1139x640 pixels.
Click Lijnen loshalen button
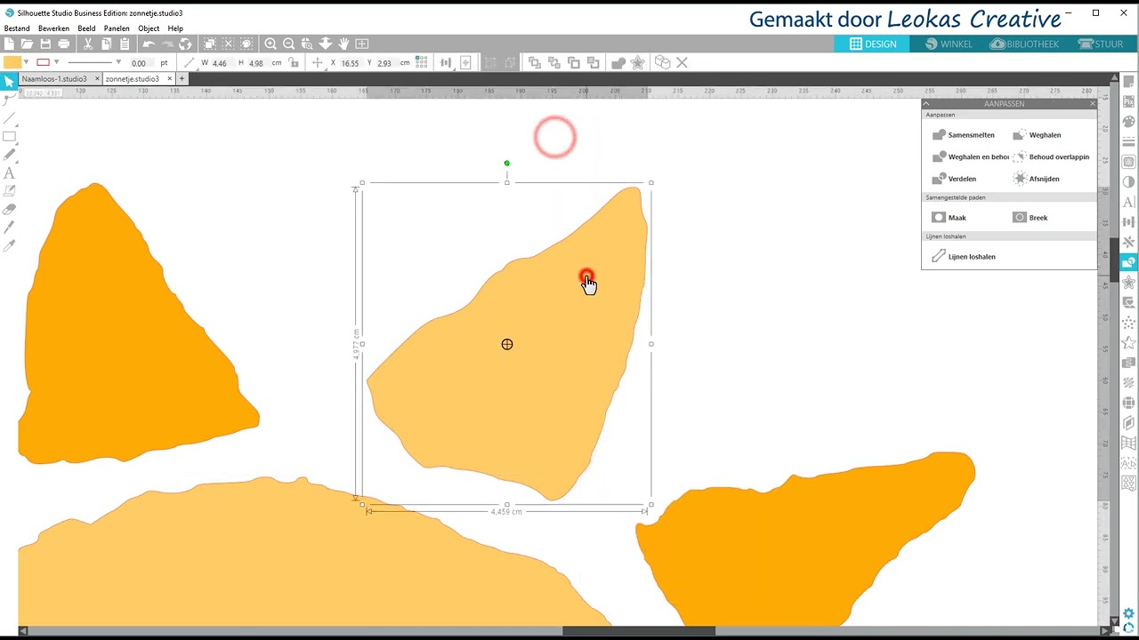963,257
